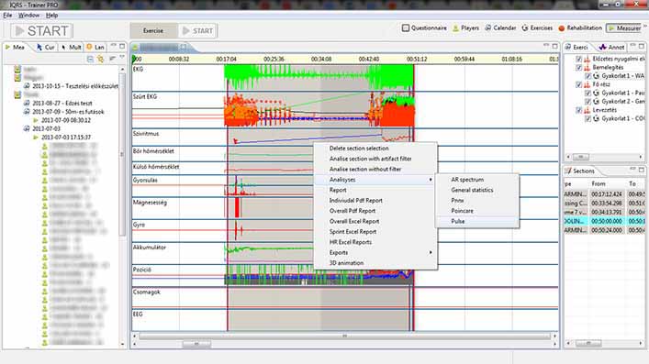Select the 2013-07-03 measurement node
649x364 pixels.
46,128
